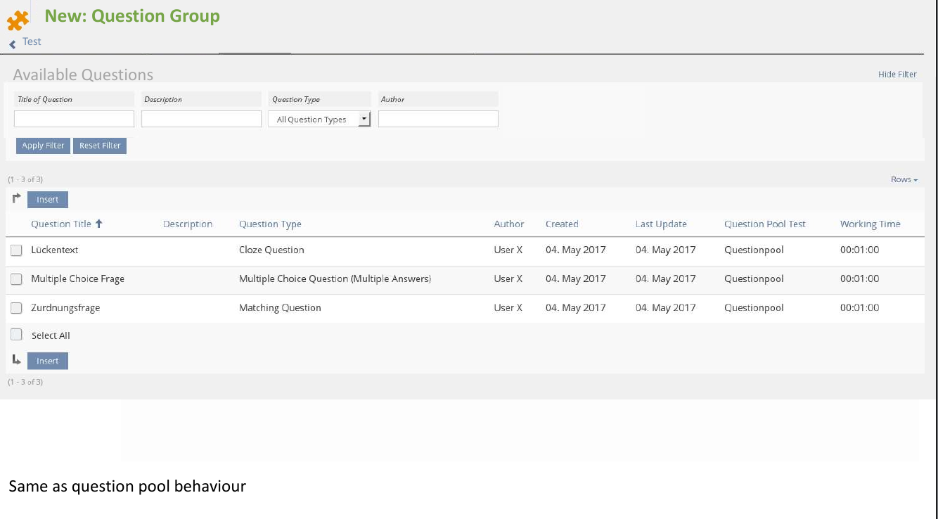Open the All Question Types dropdown

(x=319, y=120)
